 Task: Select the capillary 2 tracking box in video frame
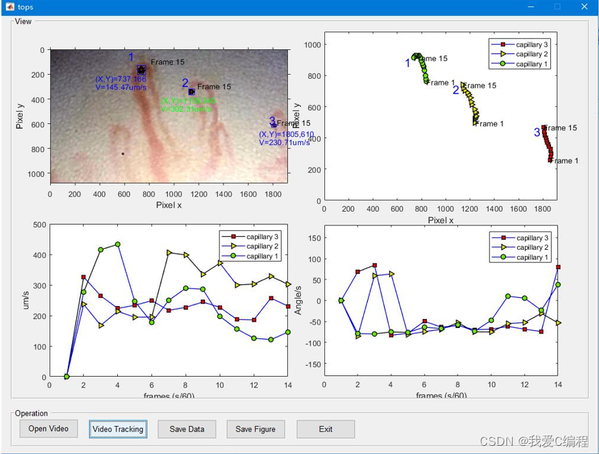coord(192,91)
